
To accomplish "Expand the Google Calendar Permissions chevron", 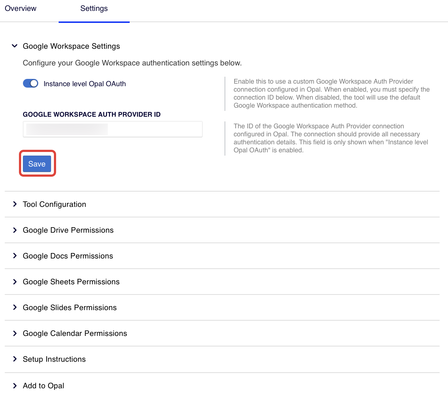I will coord(15,333).
